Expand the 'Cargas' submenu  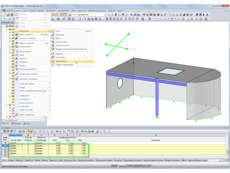point(33,87)
